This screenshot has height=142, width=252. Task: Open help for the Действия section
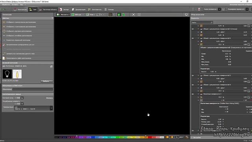point(52,18)
